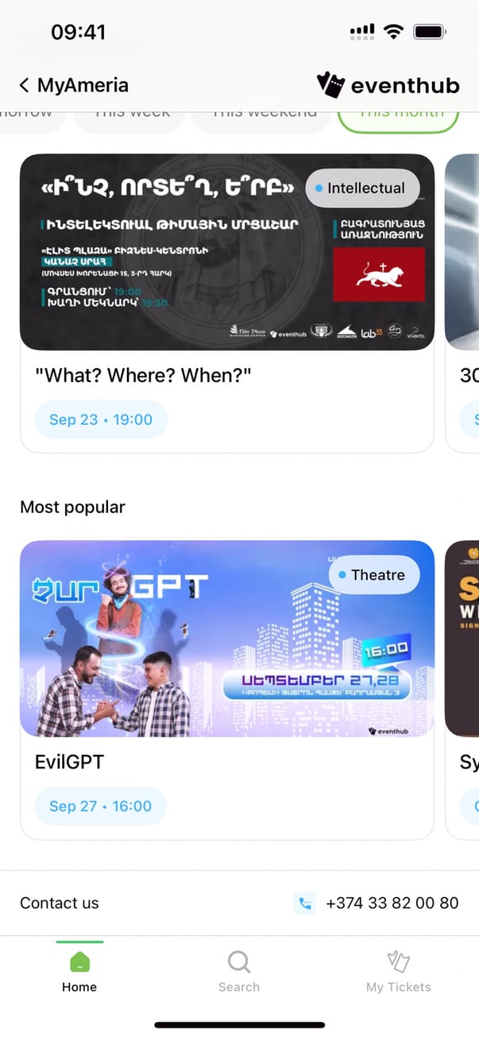Tap the Sep 23 • 19:00 date chip
This screenshot has height=1038, width=479.
[x=101, y=419]
